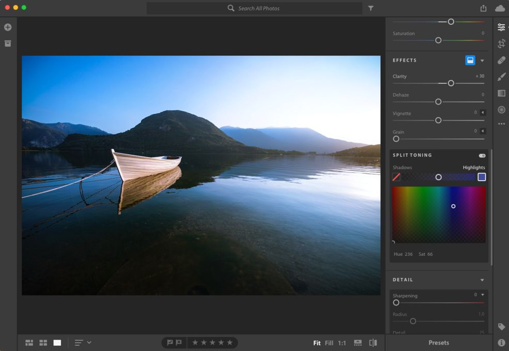
Task: Open the Crop and Rotate tool
Action: click(501, 43)
